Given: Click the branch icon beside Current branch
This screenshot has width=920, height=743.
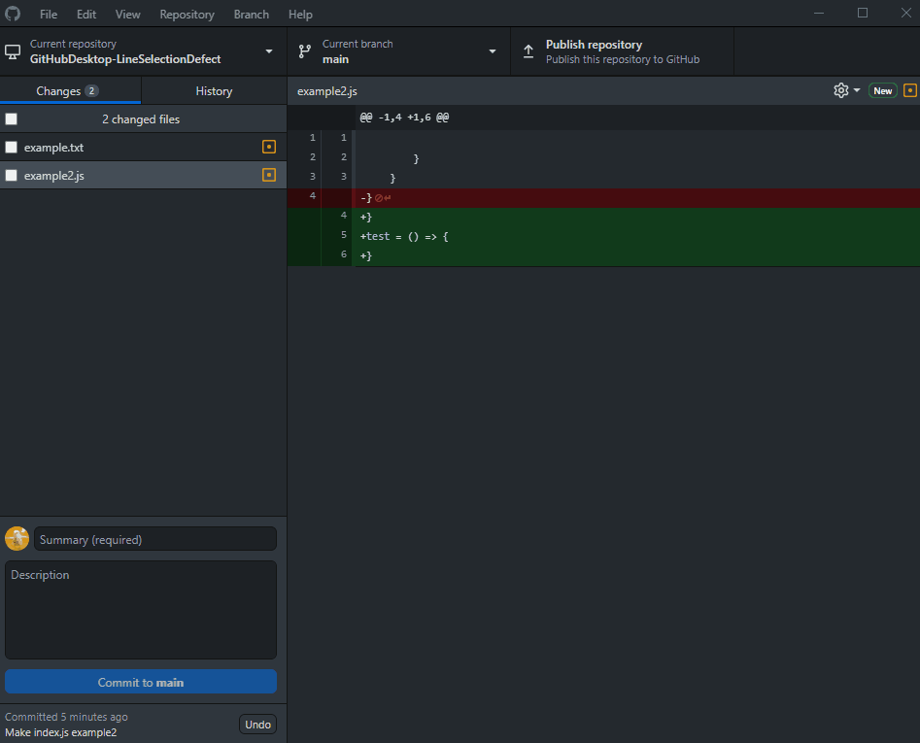Looking at the screenshot, I should tap(306, 51).
